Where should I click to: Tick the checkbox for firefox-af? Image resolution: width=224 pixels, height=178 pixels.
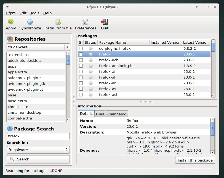click(81, 72)
